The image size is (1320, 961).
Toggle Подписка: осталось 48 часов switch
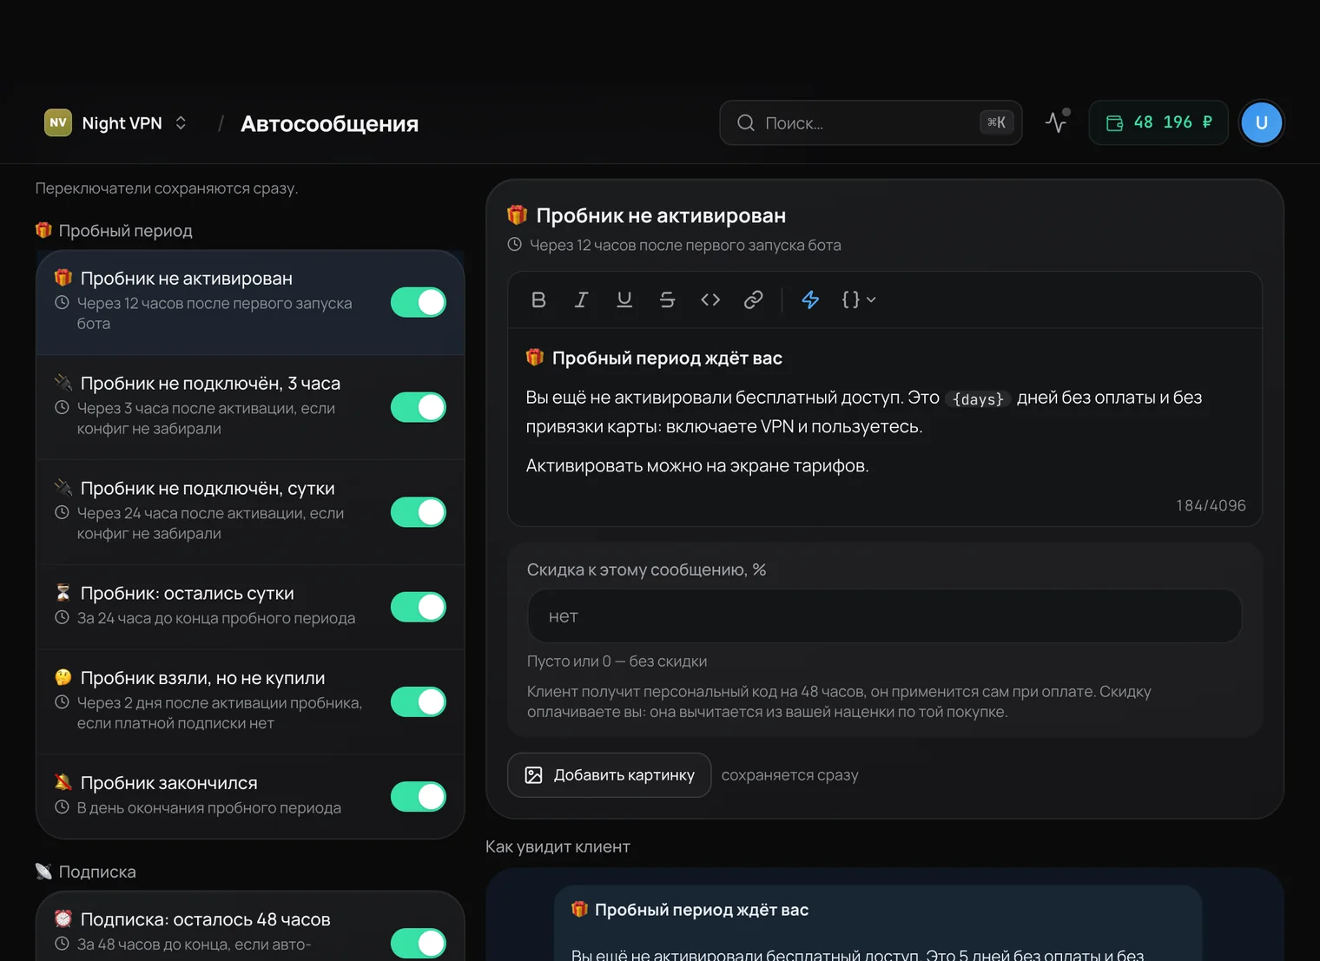point(419,944)
